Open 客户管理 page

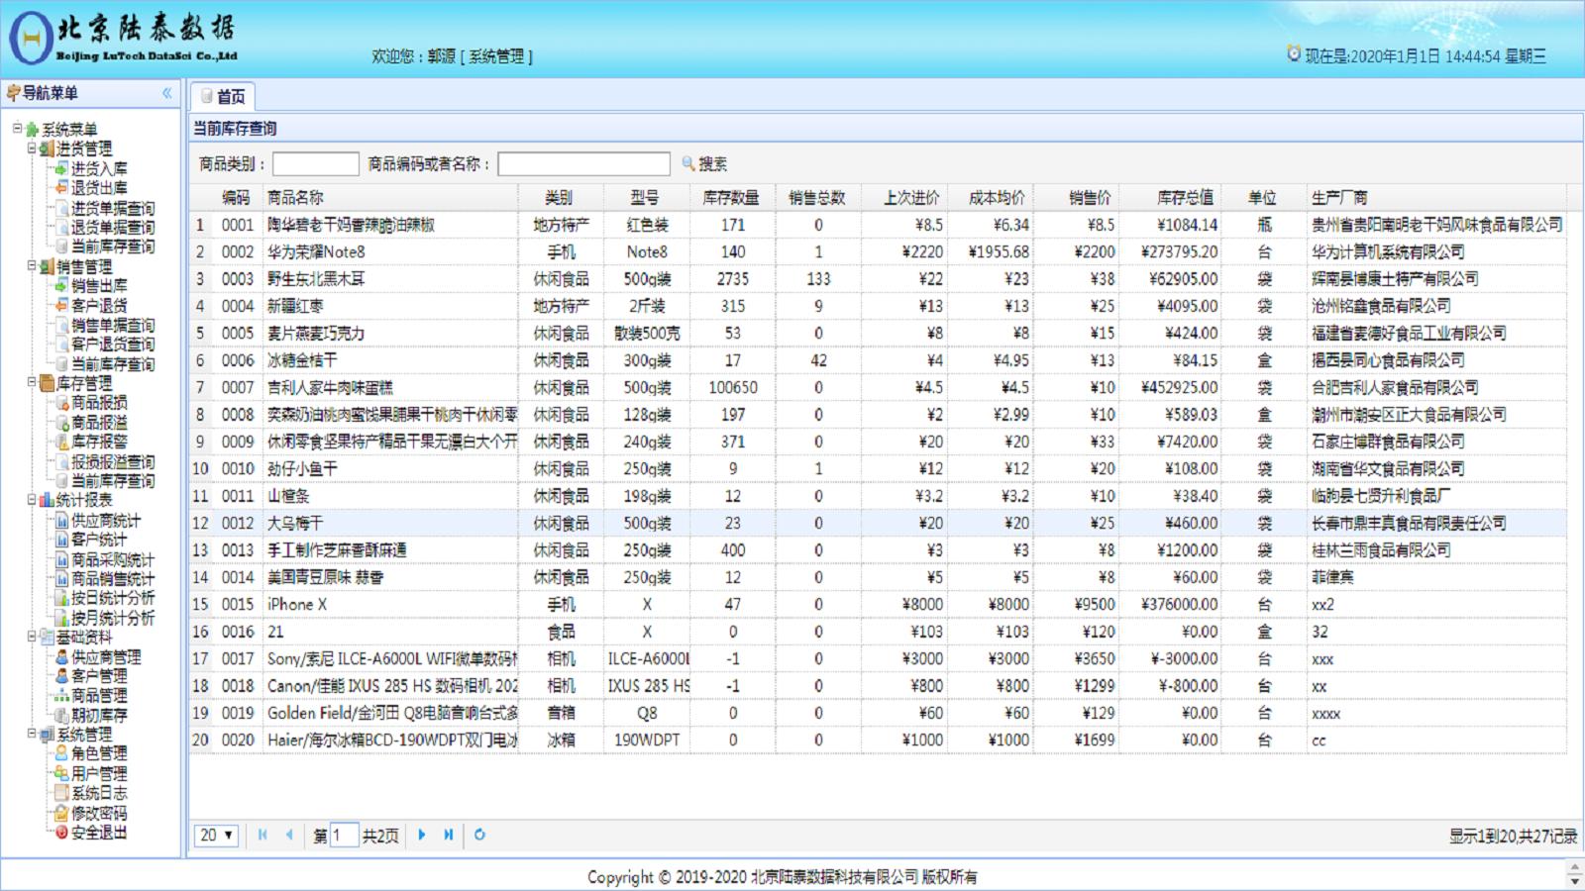[99, 676]
